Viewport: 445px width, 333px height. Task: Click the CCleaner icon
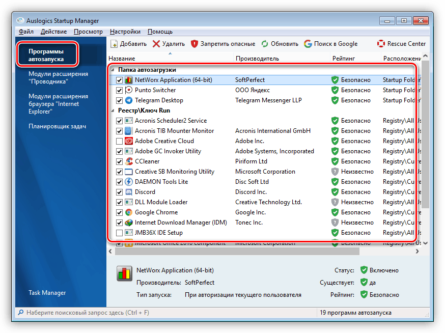(129, 161)
